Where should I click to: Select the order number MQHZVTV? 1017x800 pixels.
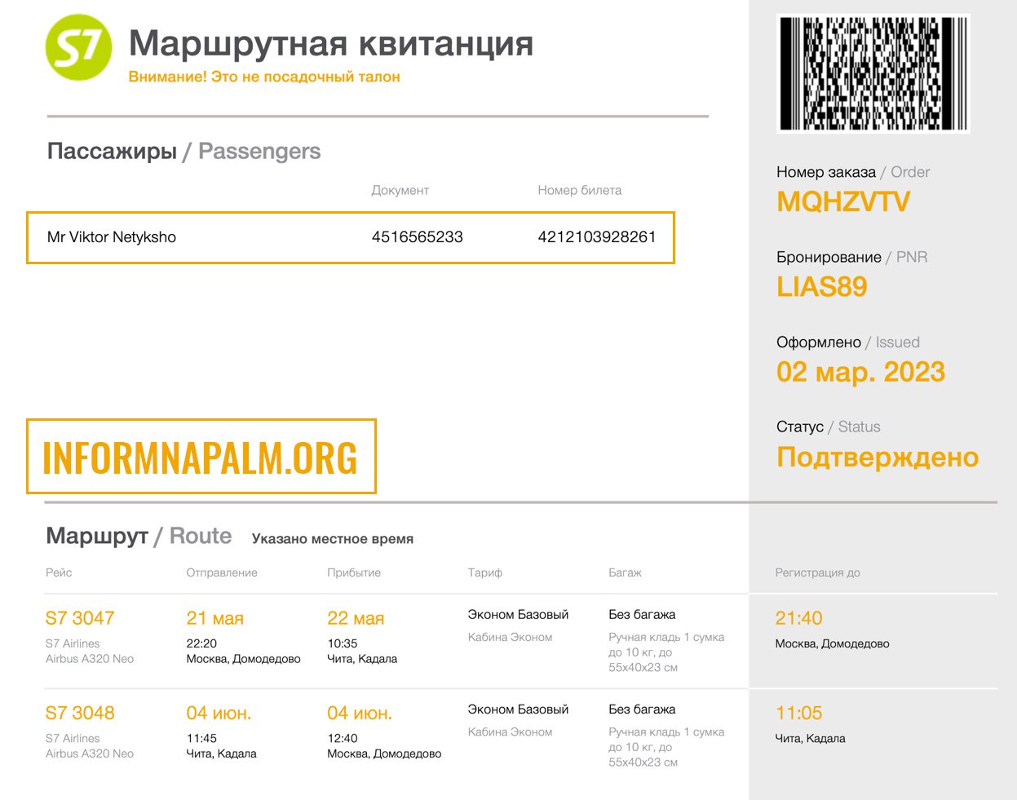pyautogui.click(x=843, y=201)
